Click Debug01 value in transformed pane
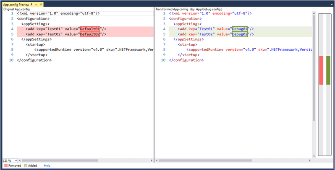The height and width of the screenshot is (170, 335). (241, 29)
